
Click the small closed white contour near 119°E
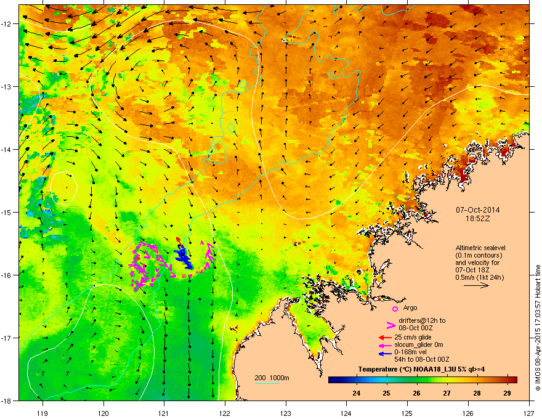(x=64, y=187)
